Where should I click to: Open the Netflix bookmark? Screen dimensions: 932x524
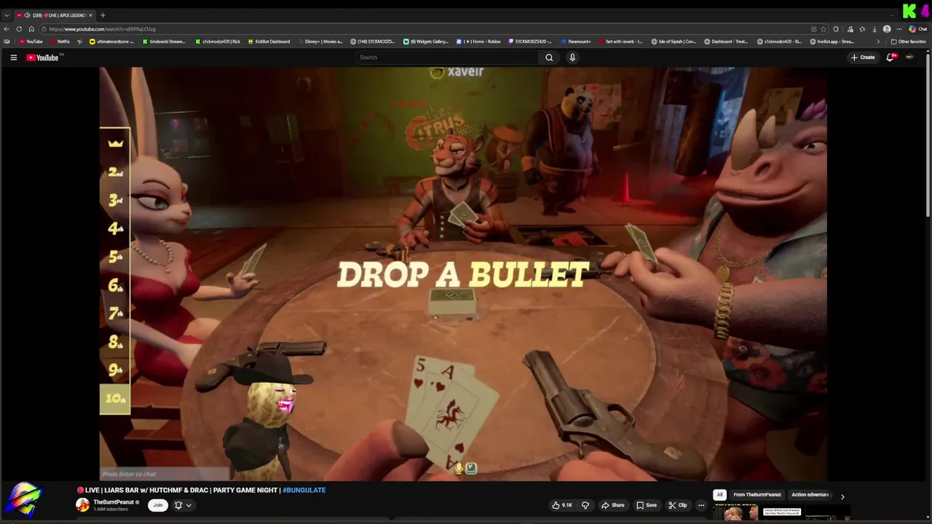[x=60, y=41]
